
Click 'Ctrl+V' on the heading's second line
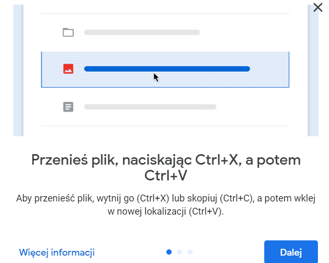point(166,175)
